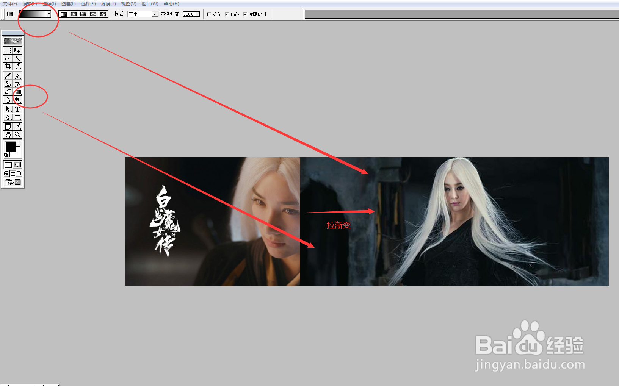Select the Magic Wand tool

pos(17,58)
